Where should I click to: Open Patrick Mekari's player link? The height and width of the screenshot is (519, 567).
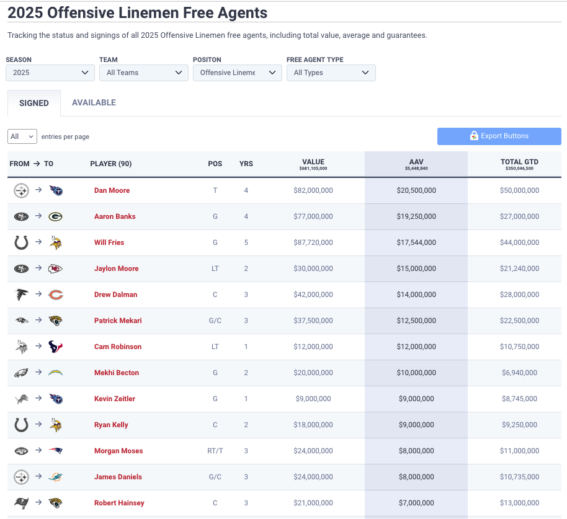pyautogui.click(x=118, y=321)
